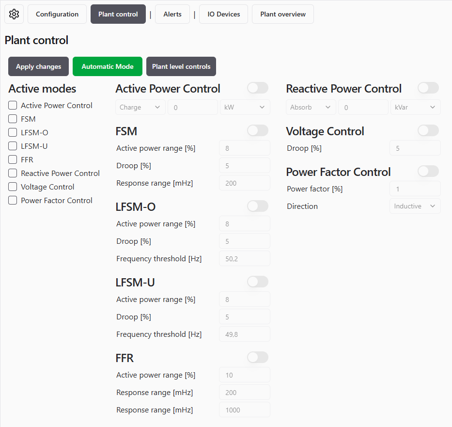The image size is (452, 427).
Task: Click the FSM Droop field
Action: pyautogui.click(x=245, y=165)
